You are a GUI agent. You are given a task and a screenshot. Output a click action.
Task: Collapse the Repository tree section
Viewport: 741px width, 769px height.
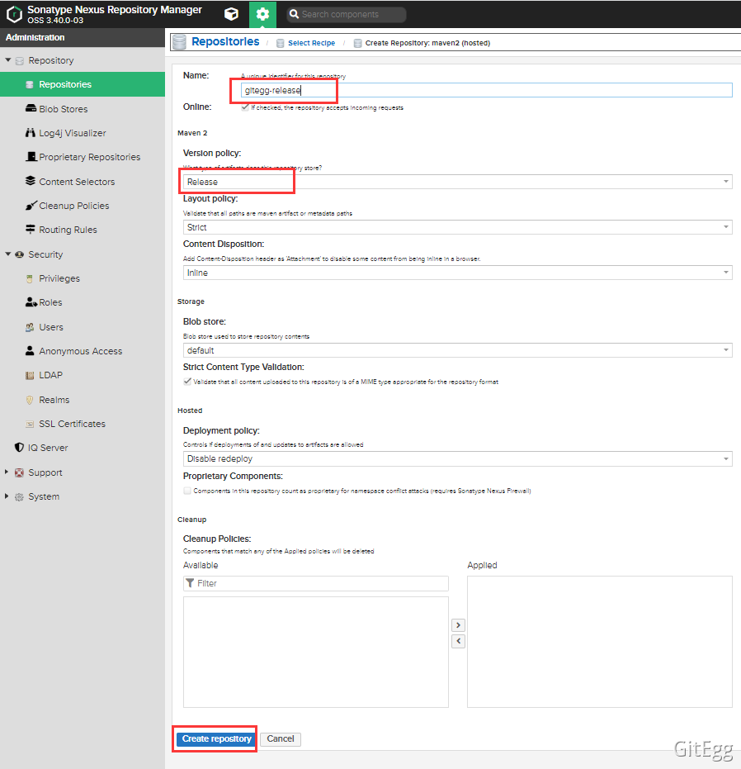pyautogui.click(x=8, y=59)
